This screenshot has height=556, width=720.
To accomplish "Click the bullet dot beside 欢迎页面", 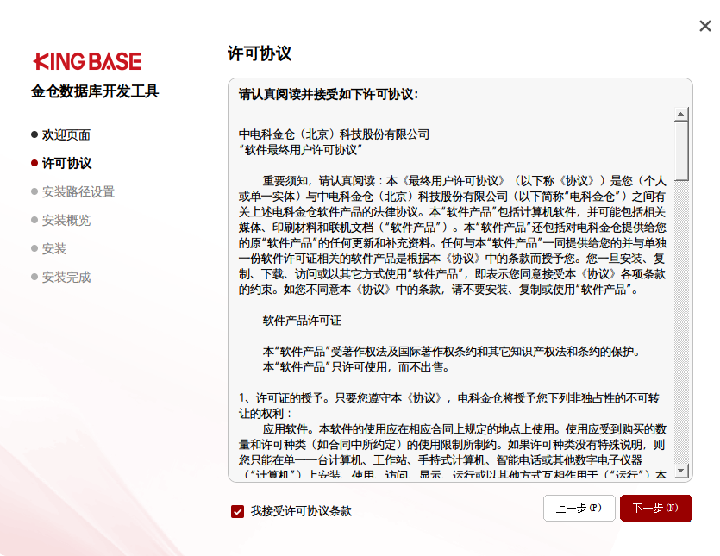I will pyautogui.click(x=34, y=134).
